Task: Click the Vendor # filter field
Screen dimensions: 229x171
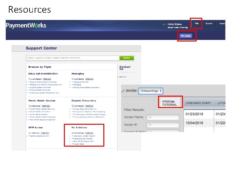Action: (163, 125)
